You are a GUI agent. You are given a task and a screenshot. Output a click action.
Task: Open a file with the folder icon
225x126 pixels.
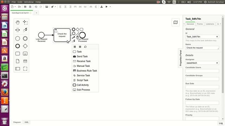[19, 7]
